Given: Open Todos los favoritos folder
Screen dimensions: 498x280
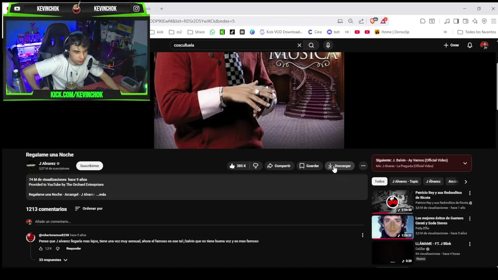Looking at the screenshot, I should click(477, 32).
